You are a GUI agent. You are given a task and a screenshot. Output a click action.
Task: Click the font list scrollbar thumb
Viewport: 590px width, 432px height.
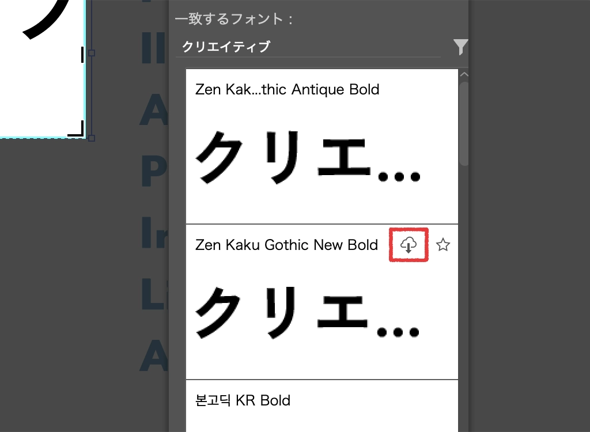pyautogui.click(x=464, y=124)
